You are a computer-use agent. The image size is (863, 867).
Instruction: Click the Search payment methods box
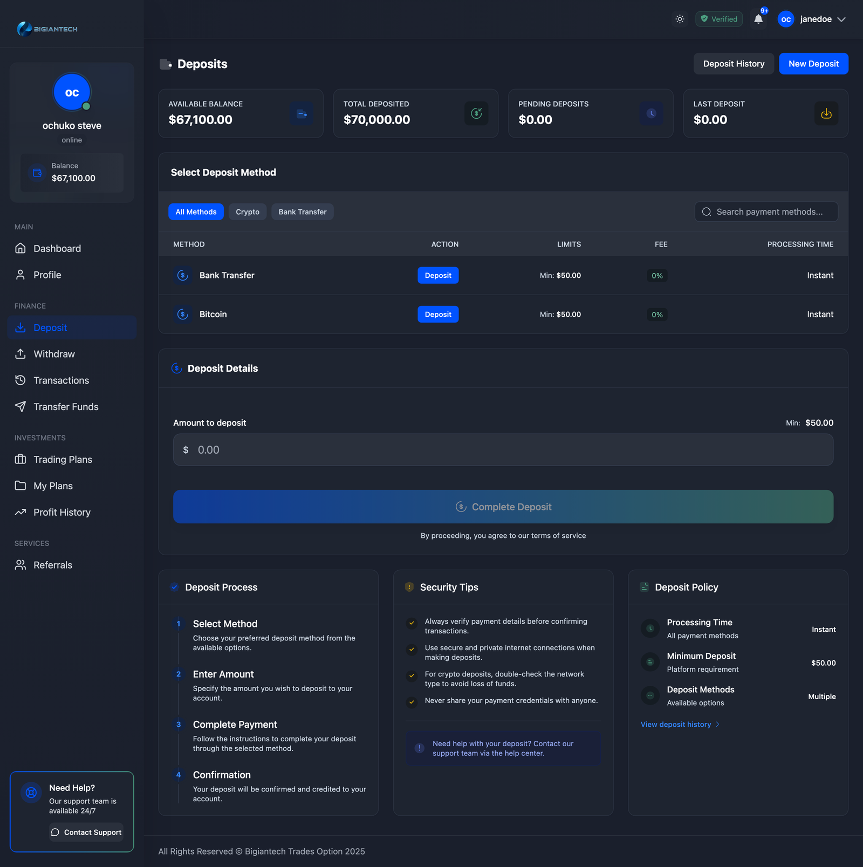point(769,212)
